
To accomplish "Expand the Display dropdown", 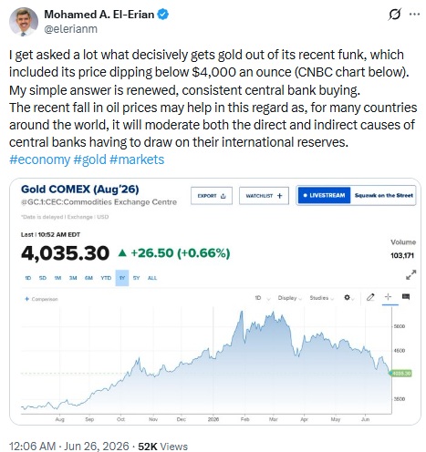I will point(289,298).
